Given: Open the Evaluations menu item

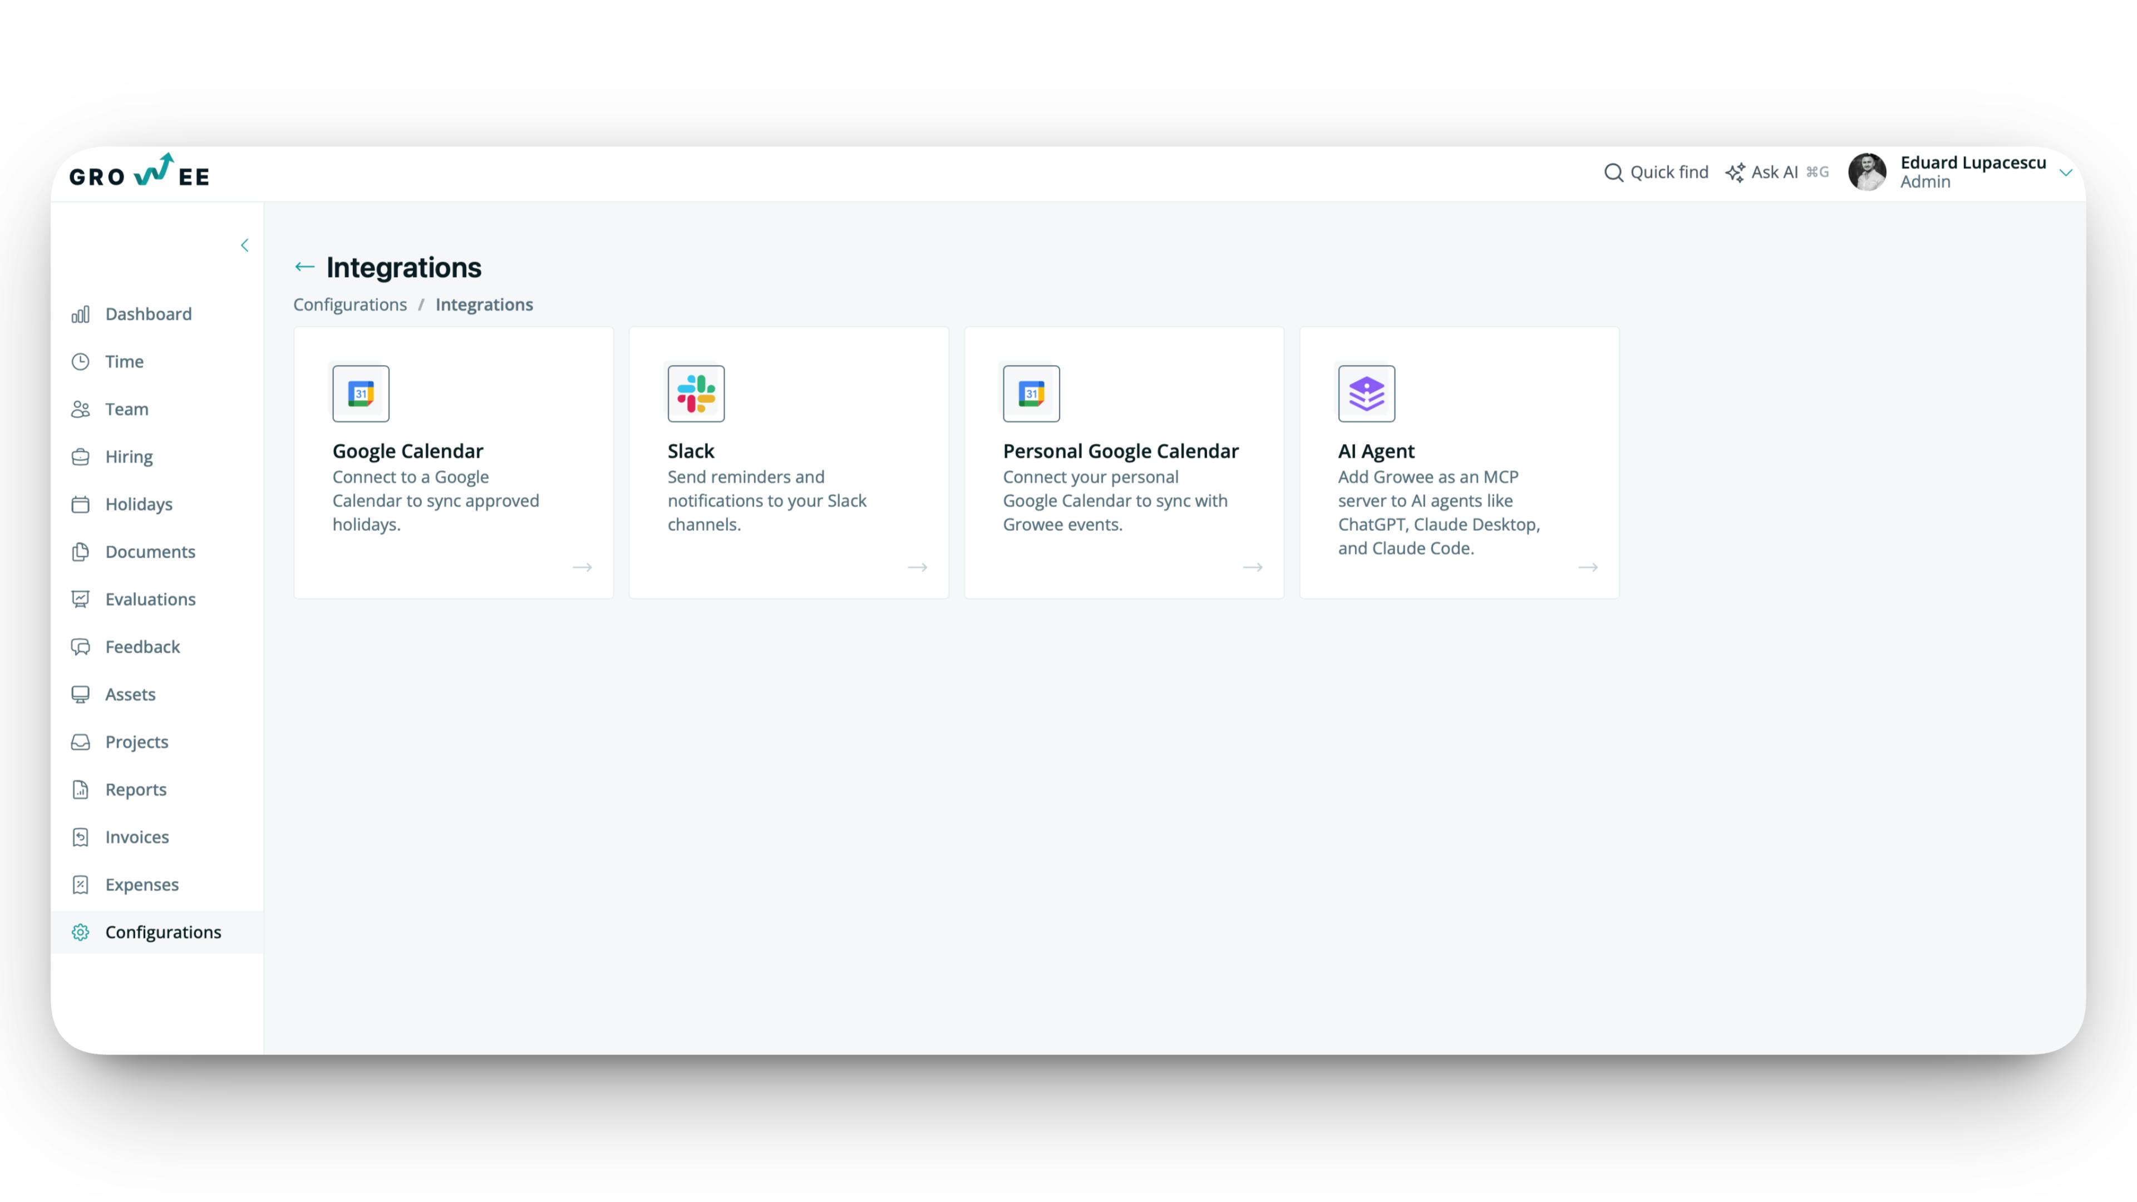Looking at the screenshot, I should click(x=157, y=599).
